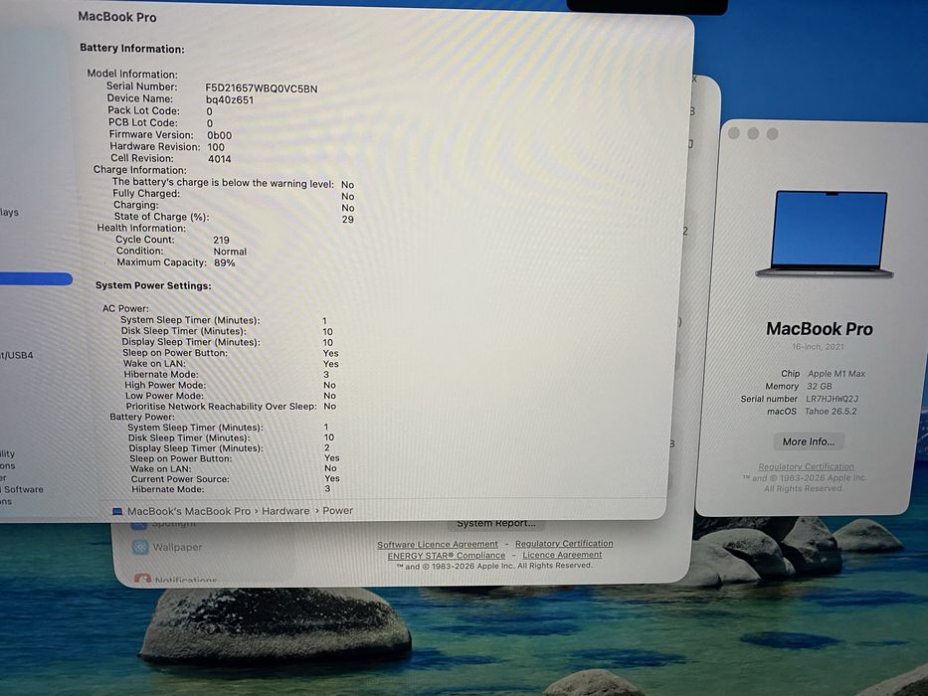The image size is (928, 696).
Task: Click Prioritise Network Reachability Over Sleep label
Action: point(222,406)
